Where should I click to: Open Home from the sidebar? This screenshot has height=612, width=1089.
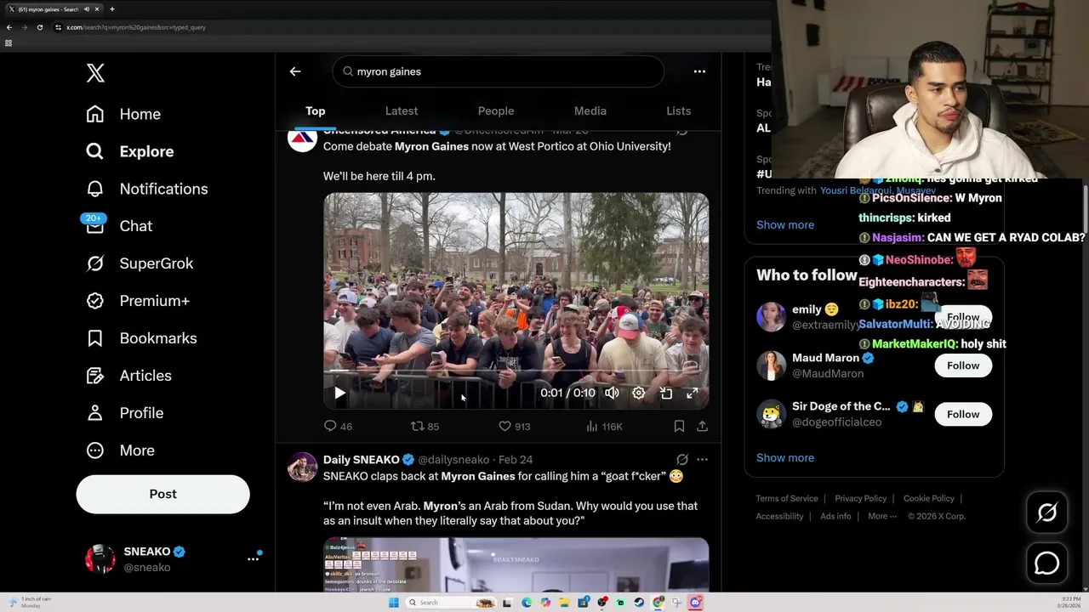124,114
